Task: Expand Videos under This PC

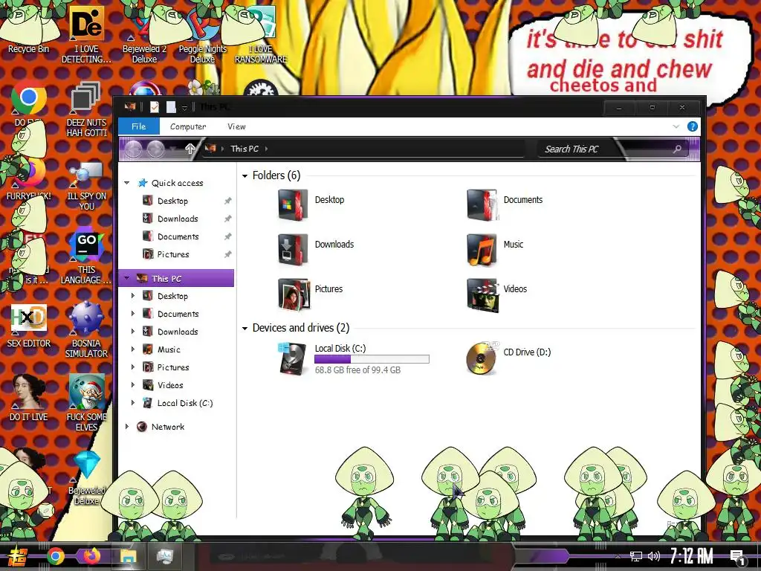Action: (133, 385)
